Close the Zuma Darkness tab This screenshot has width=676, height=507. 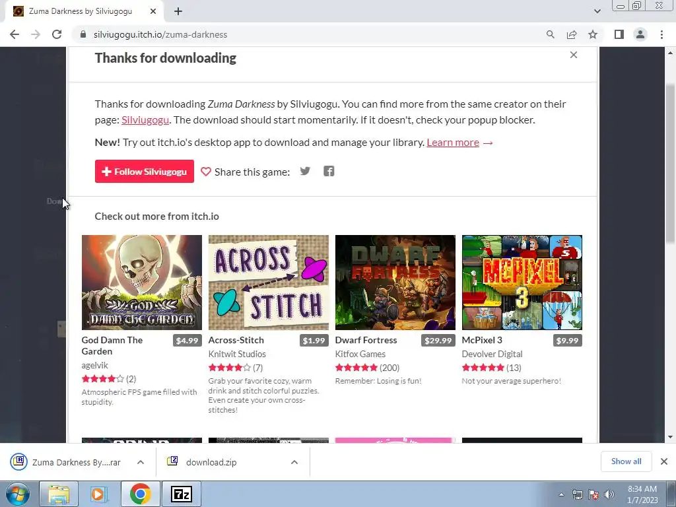click(153, 11)
